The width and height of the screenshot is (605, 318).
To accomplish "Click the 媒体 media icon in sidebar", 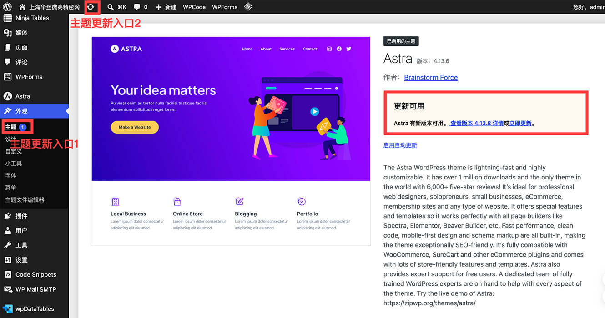I will [8, 33].
